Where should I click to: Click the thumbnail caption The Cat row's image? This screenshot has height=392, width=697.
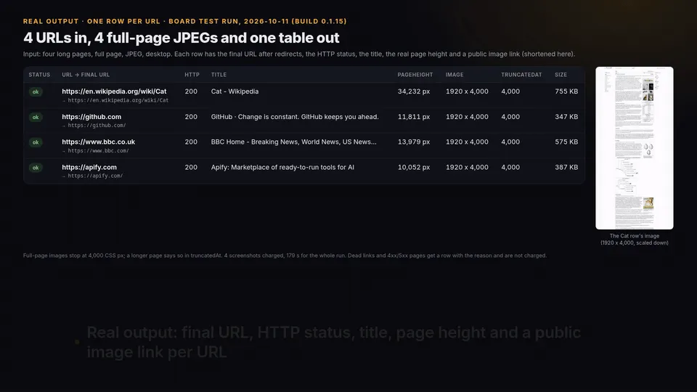click(635, 239)
